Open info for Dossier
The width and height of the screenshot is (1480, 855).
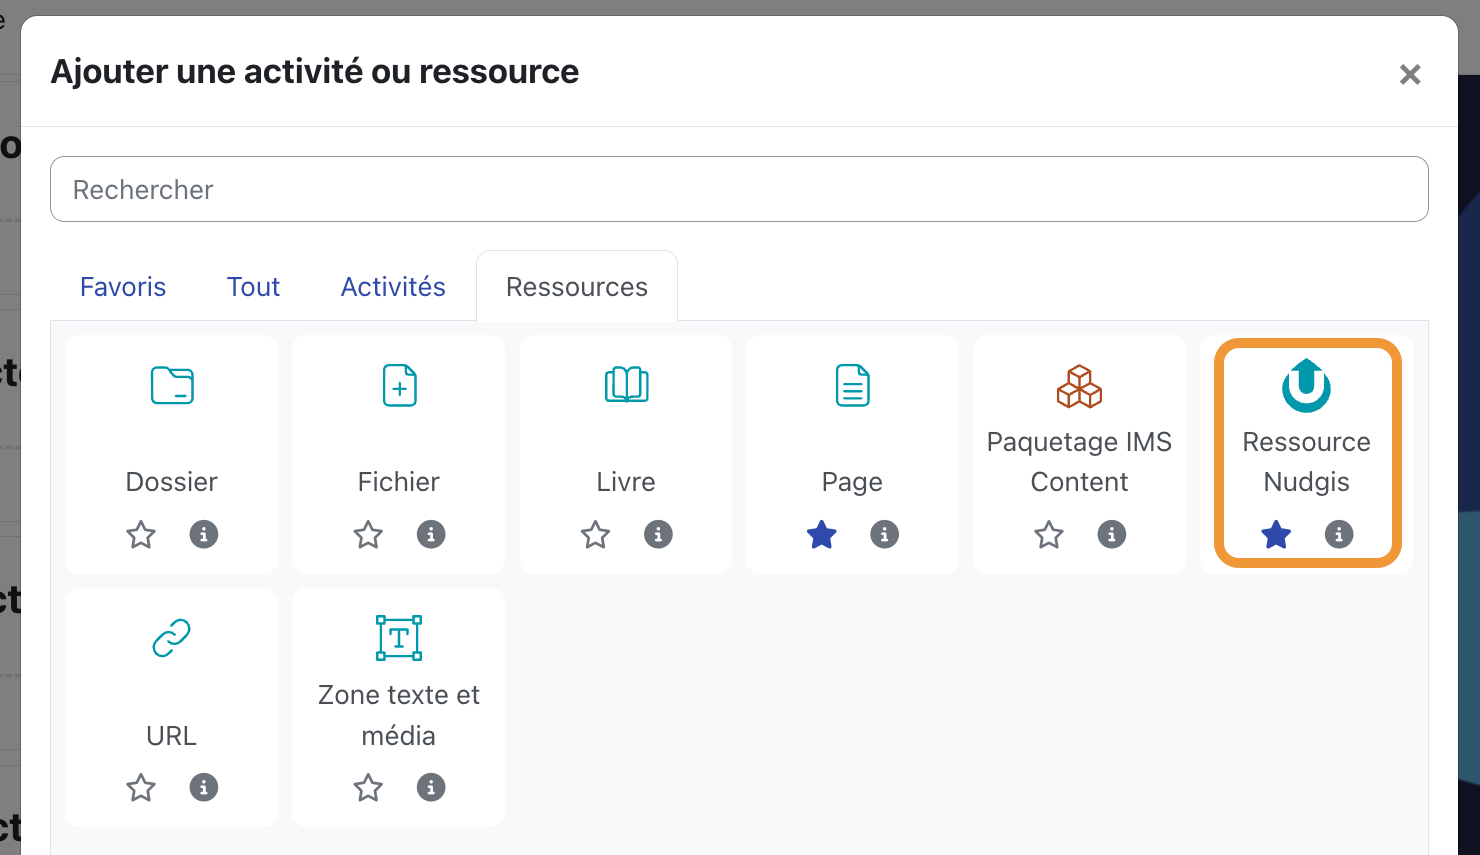tap(204, 534)
